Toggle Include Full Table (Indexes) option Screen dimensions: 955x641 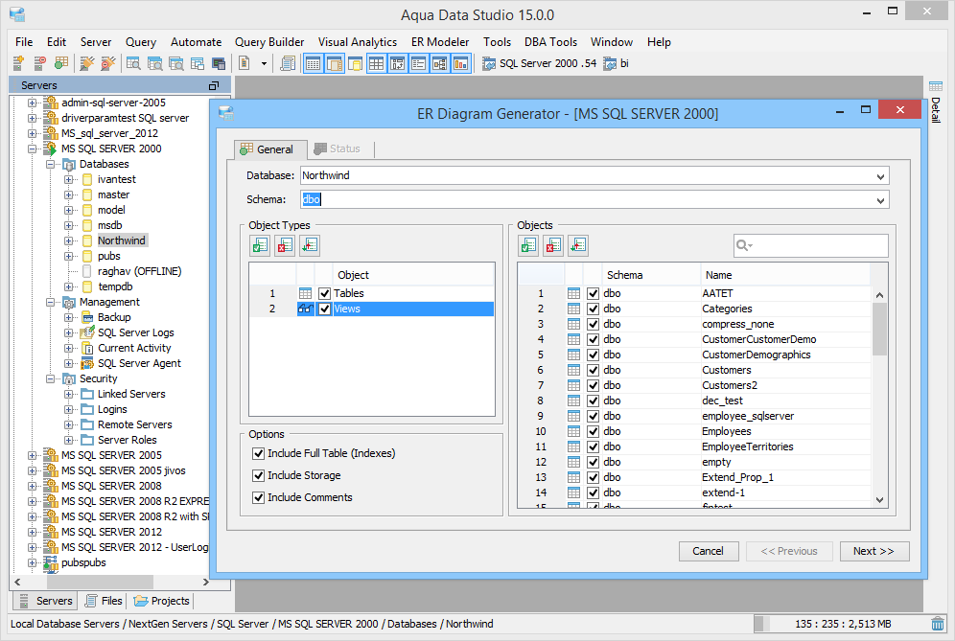[258, 453]
